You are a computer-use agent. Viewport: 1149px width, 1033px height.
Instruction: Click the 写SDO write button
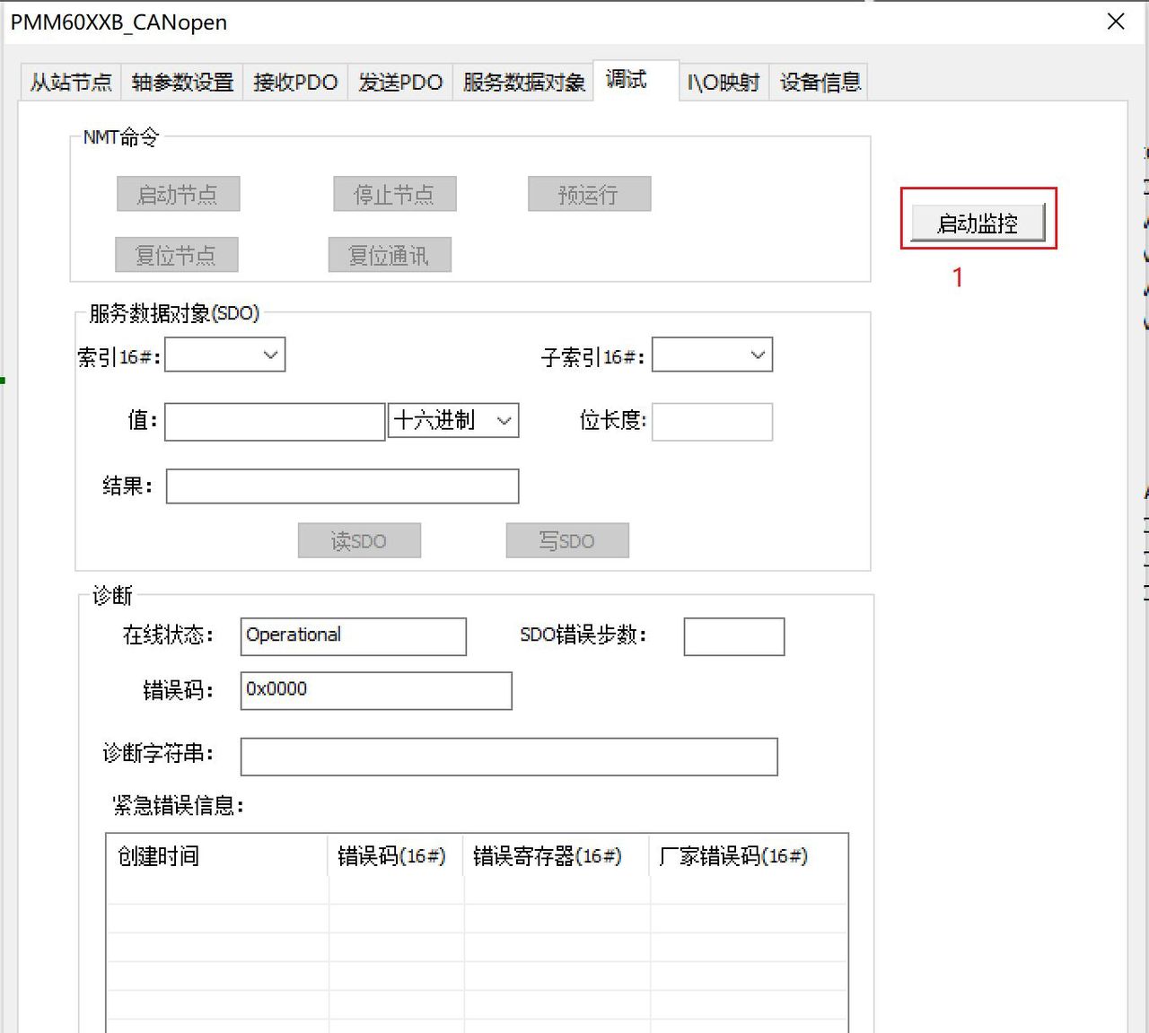pos(566,540)
